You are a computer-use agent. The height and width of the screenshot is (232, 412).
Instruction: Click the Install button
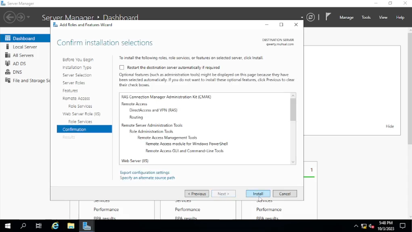[258, 194]
